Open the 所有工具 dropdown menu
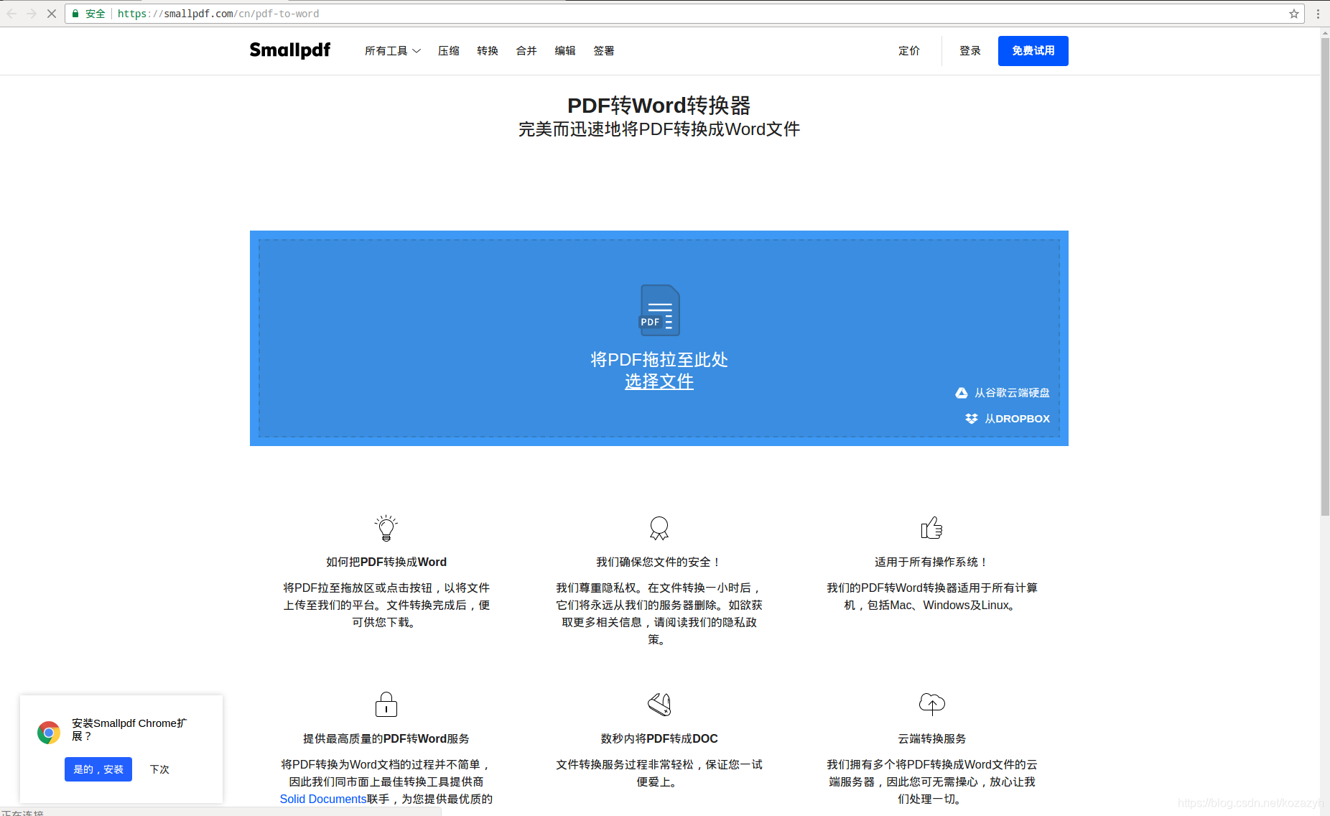The height and width of the screenshot is (816, 1330). 393,51
